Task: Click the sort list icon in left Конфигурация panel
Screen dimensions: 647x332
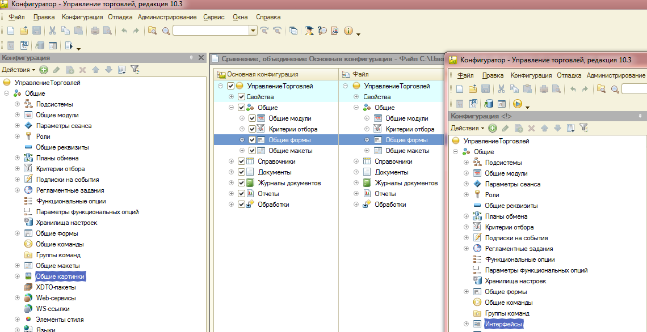Action: pos(121,70)
